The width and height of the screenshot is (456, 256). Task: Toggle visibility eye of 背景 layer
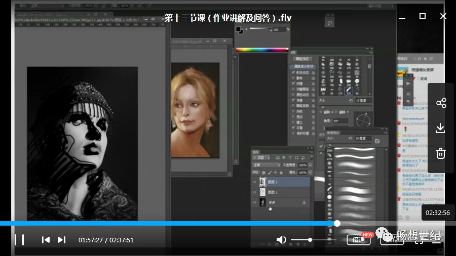click(x=254, y=202)
